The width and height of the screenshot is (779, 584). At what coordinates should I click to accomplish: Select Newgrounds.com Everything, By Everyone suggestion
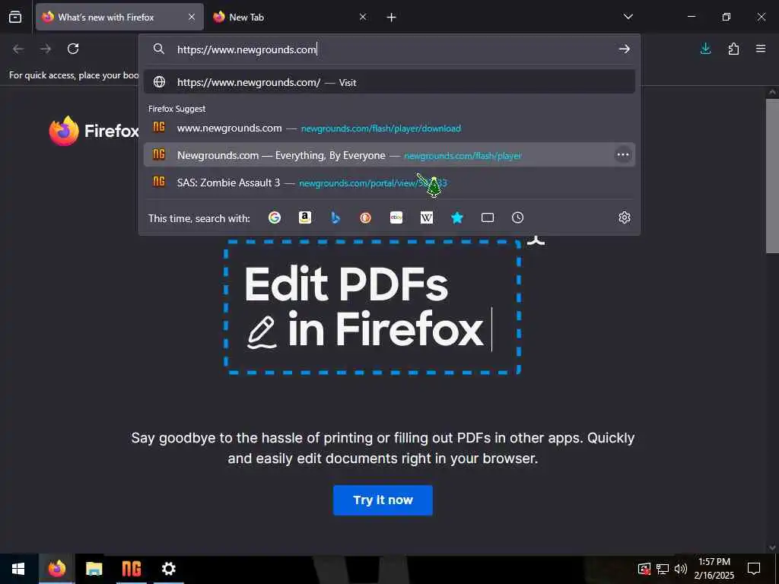click(389, 155)
